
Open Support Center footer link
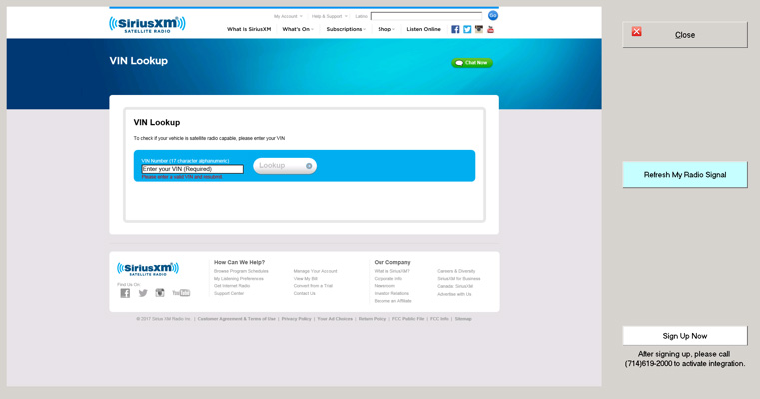click(x=229, y=293)
